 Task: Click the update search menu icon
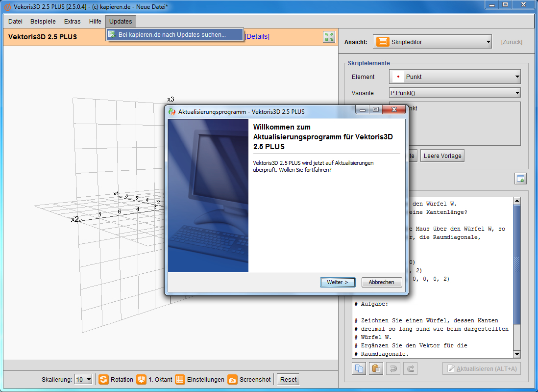pyautogui.click(x=112, y=34)
